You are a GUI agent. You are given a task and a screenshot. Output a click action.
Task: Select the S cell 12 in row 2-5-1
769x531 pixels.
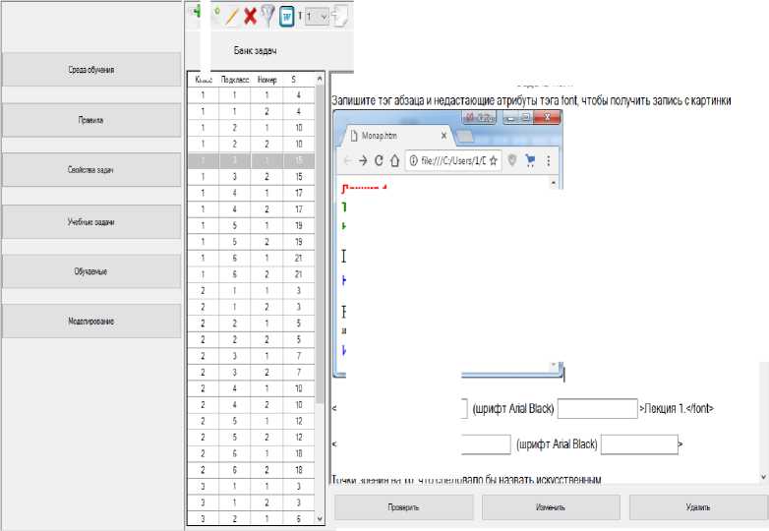pos(299,421)
